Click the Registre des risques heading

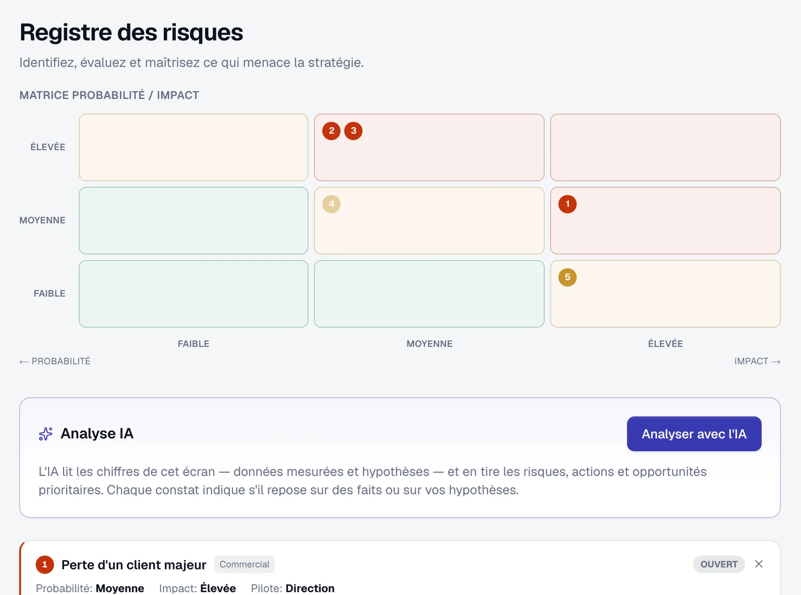pos(131,33)
